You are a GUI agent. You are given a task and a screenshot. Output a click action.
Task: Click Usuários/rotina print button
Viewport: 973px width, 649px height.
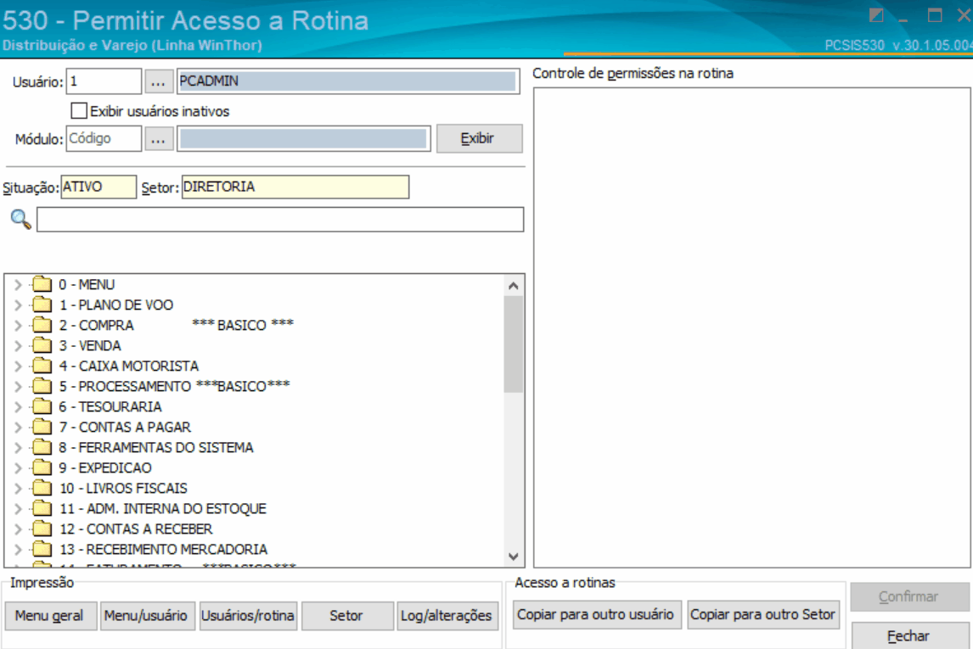point(248,616)
